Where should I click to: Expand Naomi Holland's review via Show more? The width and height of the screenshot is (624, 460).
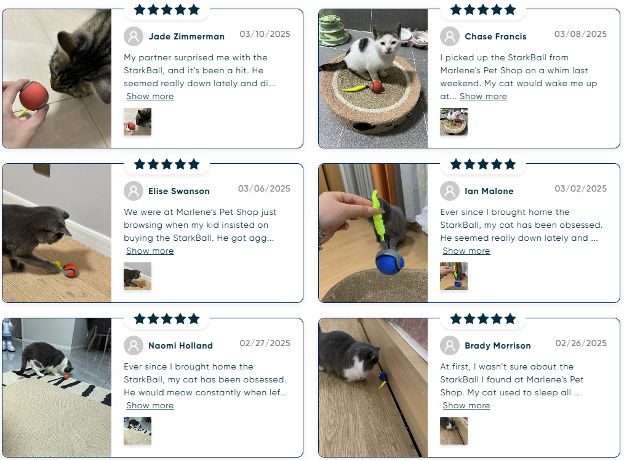[x=150, y=405]
